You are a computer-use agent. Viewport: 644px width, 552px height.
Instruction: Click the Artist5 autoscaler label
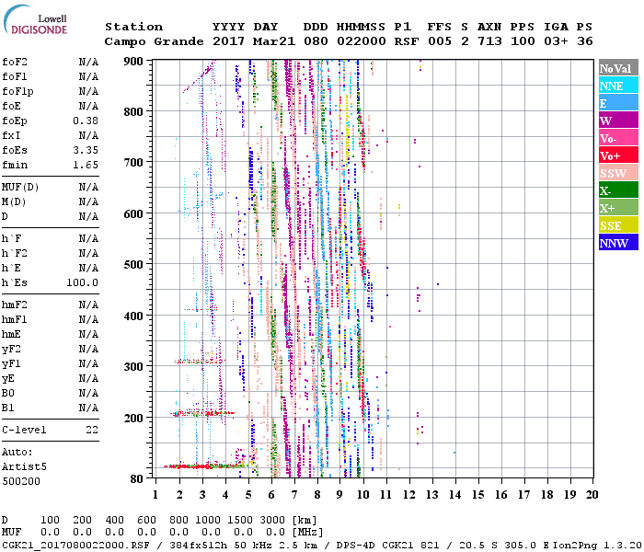pyautogui.click(x=24, y=466)
